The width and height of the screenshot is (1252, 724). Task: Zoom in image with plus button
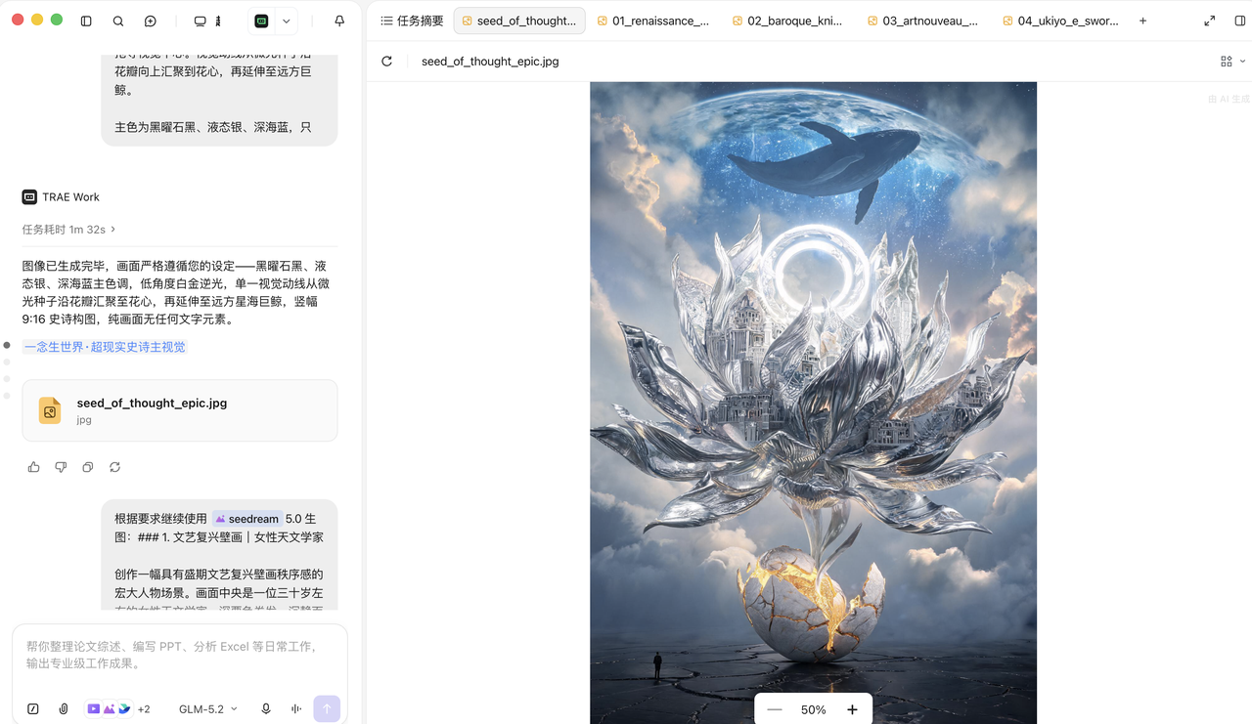tap(852, 709)
